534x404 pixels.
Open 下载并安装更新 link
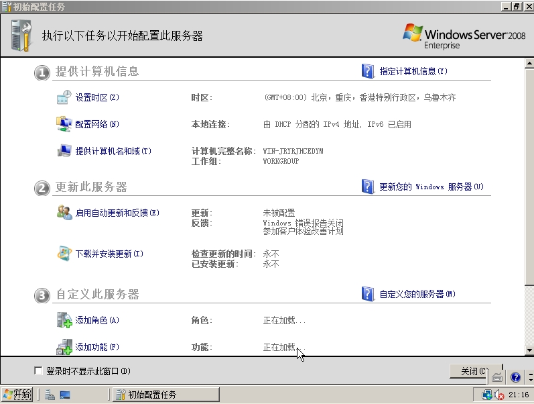(x=109, y=254)
